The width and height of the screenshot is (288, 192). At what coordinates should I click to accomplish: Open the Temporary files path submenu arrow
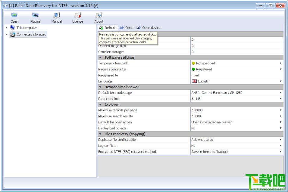pos(280,63)
